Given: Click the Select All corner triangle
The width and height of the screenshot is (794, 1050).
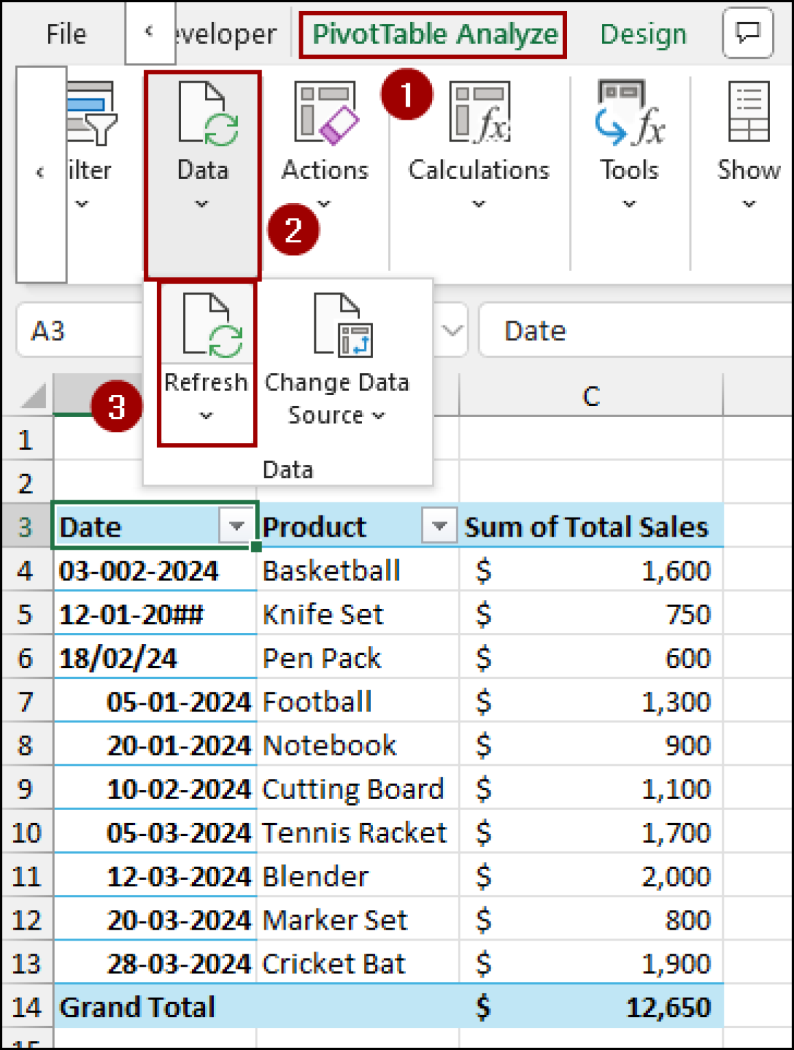Looking at the screenshot, I should pyautogui.click(x=33, y=395).
